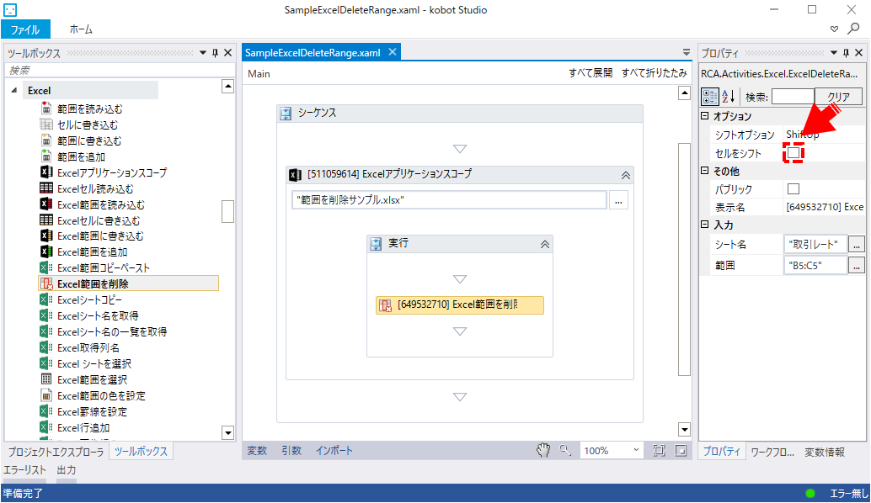Open expression editor for 範囲
This screenshot has height=503, width=871.
click(x=857, y=265)
